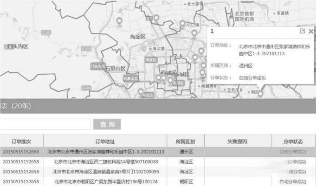Select the row 温泉镇温泉南5号3门1102100095
Screen dimensions: 316x186
tap(158, 172)
